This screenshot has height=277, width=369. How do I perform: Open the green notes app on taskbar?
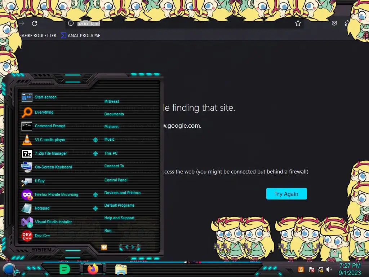click(x=65, y=269)
